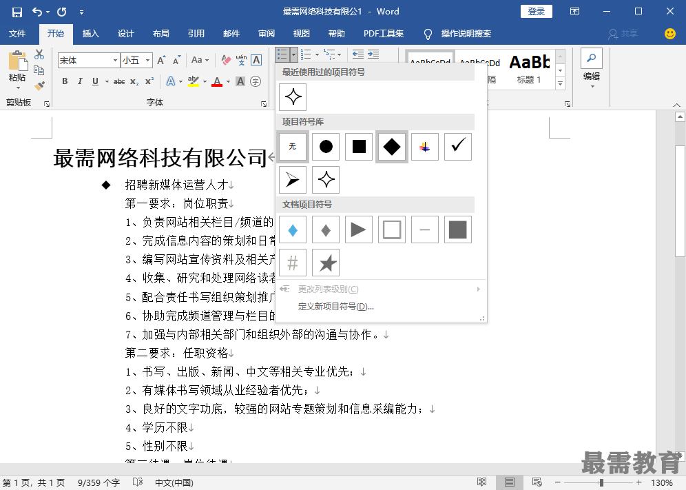Viewport: 686px width, 490px height.
Task: Click the Strikethrough abc icon
Action: pyautogui.click(x=119, y=81)
